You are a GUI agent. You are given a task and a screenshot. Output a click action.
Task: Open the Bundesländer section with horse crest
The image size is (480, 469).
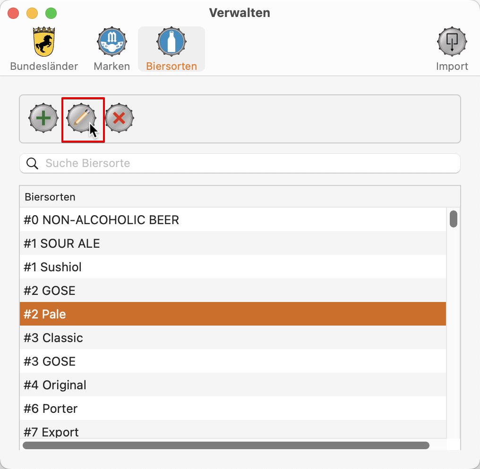[x=44, y=50]
